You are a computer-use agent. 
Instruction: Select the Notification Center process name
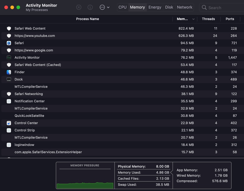tap(30, 101)
